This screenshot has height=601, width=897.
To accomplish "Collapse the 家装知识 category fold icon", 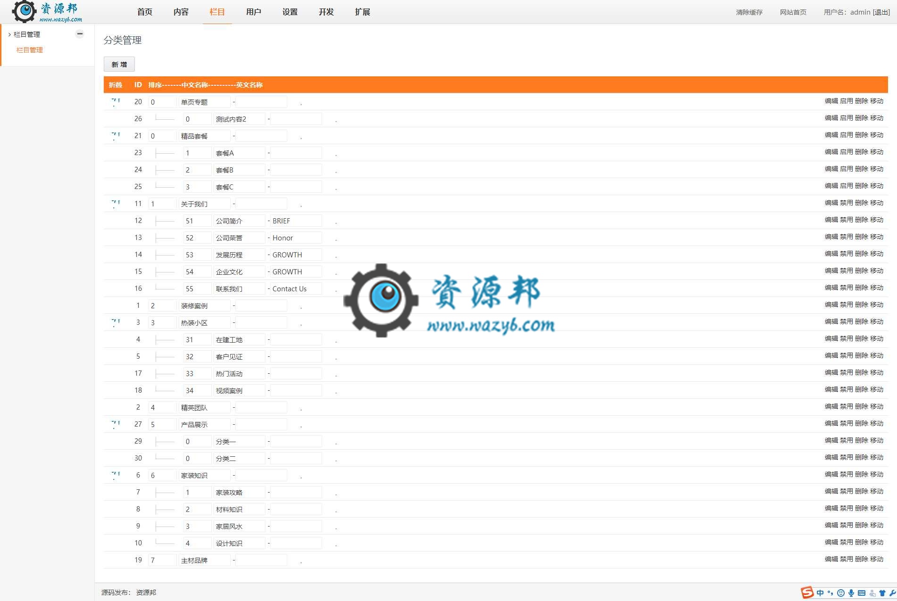I will (x=116, y=475).
